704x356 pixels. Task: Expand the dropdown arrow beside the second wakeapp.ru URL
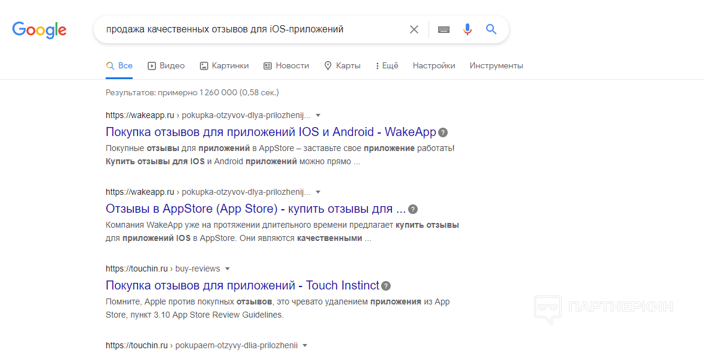pyautogui.click(x=318, y=192)
